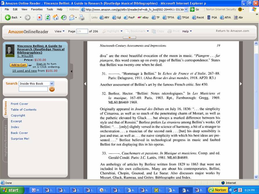
Task: Open the Favorites menu
Action: point(37,9)
